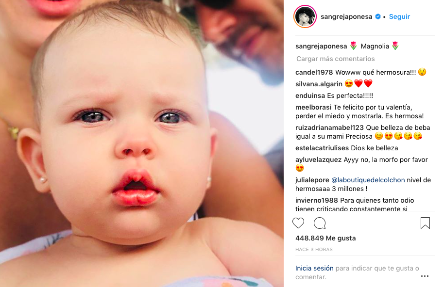
Task: Follow the account with Seguir
Action: (399, 16)
